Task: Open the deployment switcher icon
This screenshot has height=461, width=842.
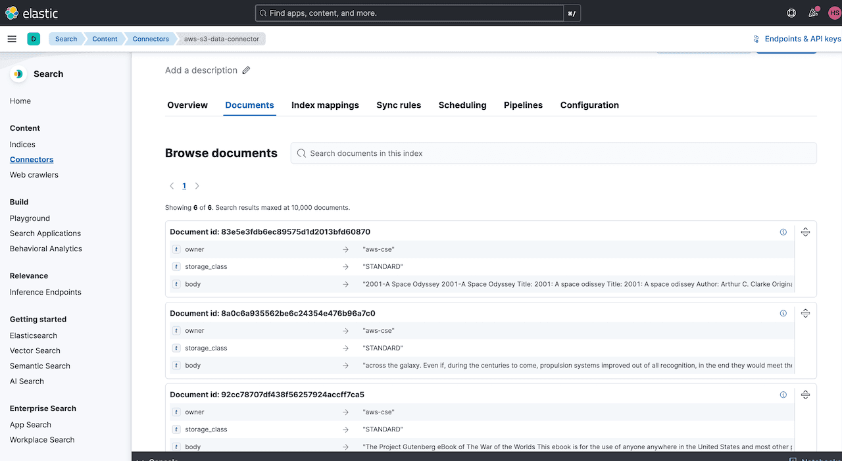Action: click(x=33, y=39)
